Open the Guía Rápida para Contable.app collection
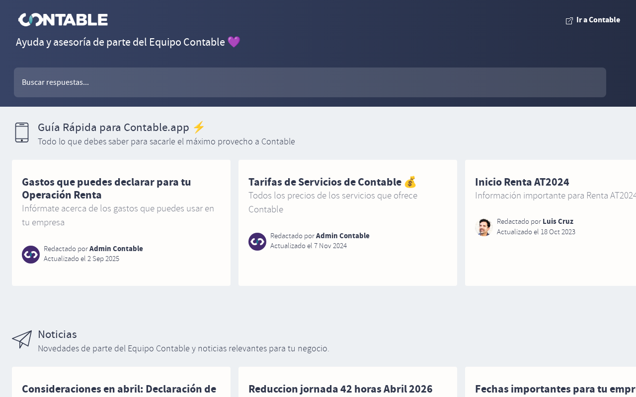 113,128
